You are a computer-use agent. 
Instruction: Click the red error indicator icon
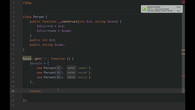(183, 2)
